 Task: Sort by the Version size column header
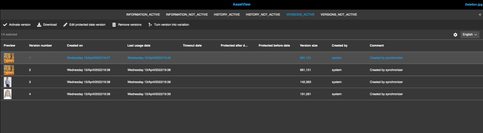tap(308, 46)
